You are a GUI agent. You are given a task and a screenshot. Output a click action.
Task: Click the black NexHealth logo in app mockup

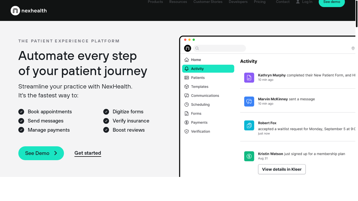[188, 48]
